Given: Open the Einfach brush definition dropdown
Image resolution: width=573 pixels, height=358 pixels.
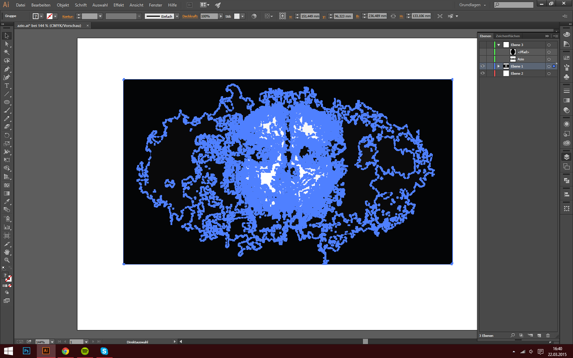Looking at the screenshot, I should [x=177, y=16].
